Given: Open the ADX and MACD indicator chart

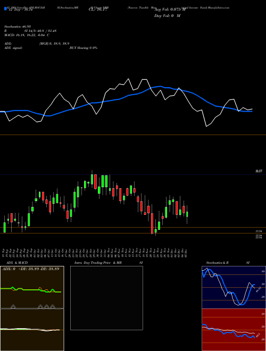Looking at the screenshot, I should [32, 308].
